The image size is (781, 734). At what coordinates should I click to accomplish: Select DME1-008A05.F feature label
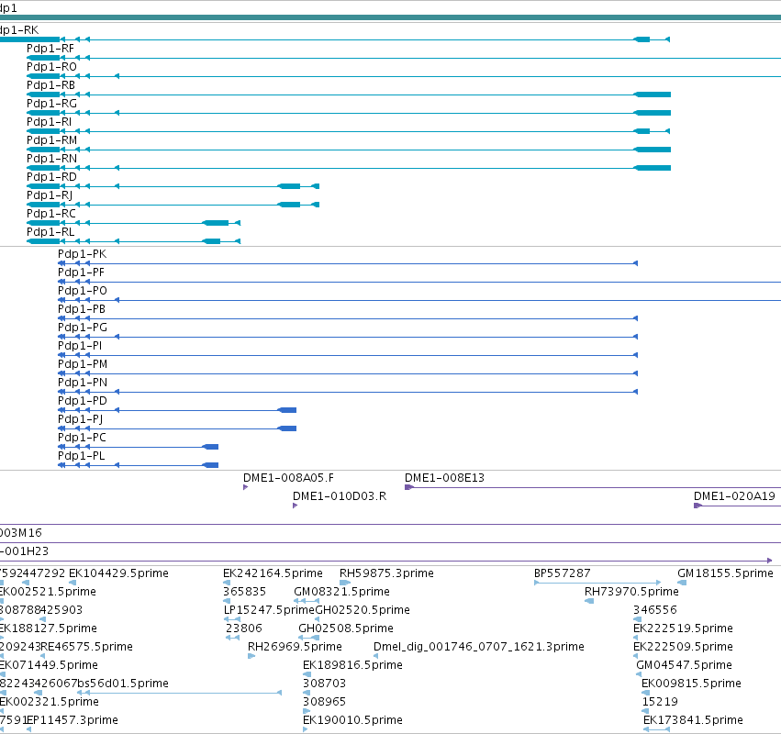click(x=289, y=478)
